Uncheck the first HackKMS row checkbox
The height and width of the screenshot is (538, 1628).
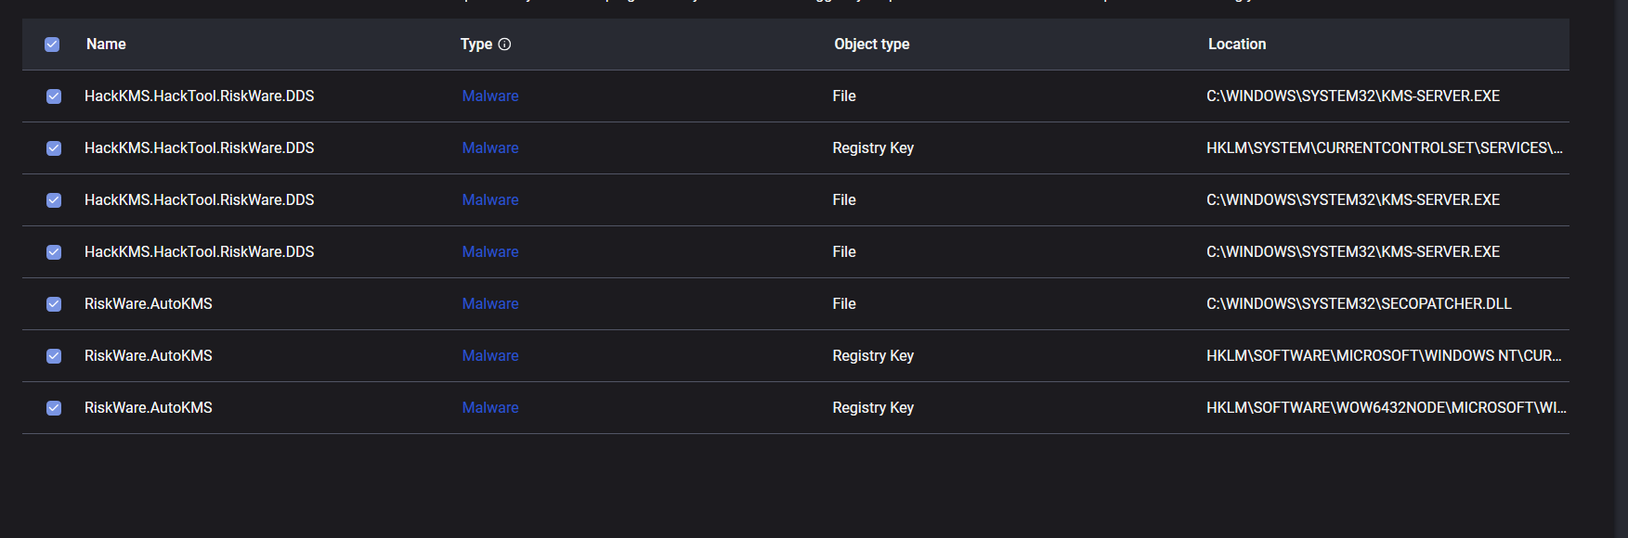[54, 96]
